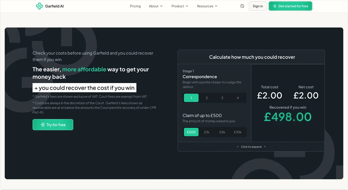Choose the £1k claim amount
Screen dimensions: 348x190
[x=207, y=132]
